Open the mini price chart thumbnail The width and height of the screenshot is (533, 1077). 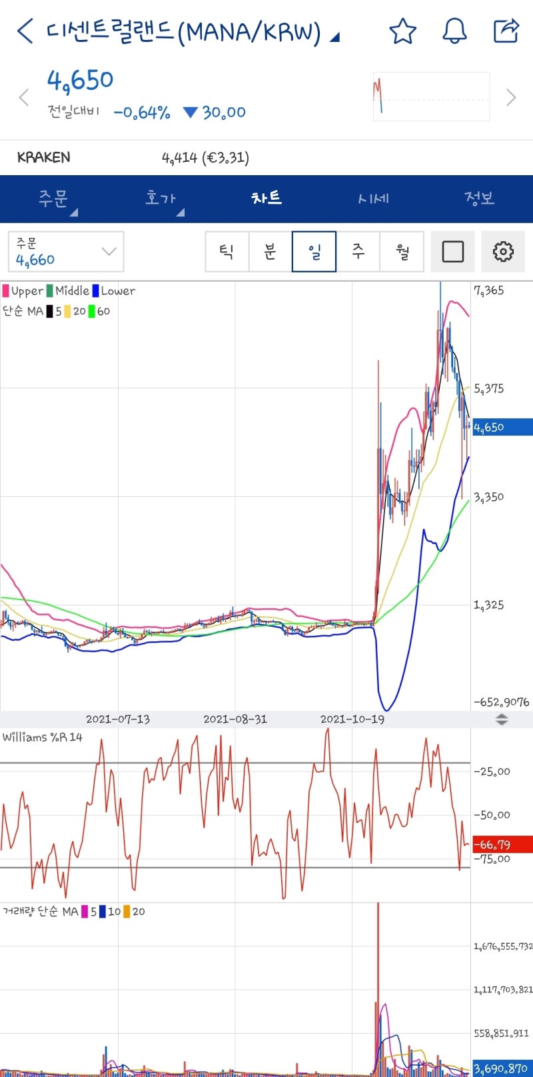point(431,97)
